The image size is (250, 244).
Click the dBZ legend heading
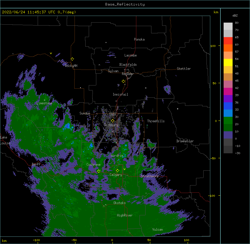[235, 16]
